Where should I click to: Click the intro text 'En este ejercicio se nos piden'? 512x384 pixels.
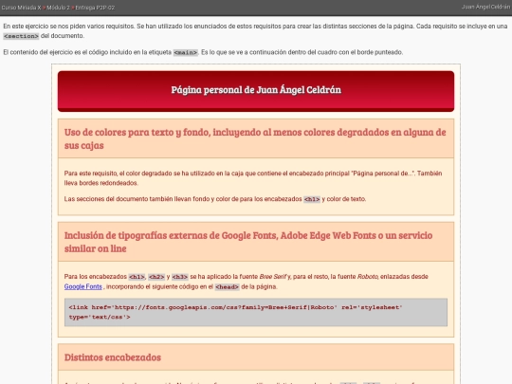[x=255, y=30]
